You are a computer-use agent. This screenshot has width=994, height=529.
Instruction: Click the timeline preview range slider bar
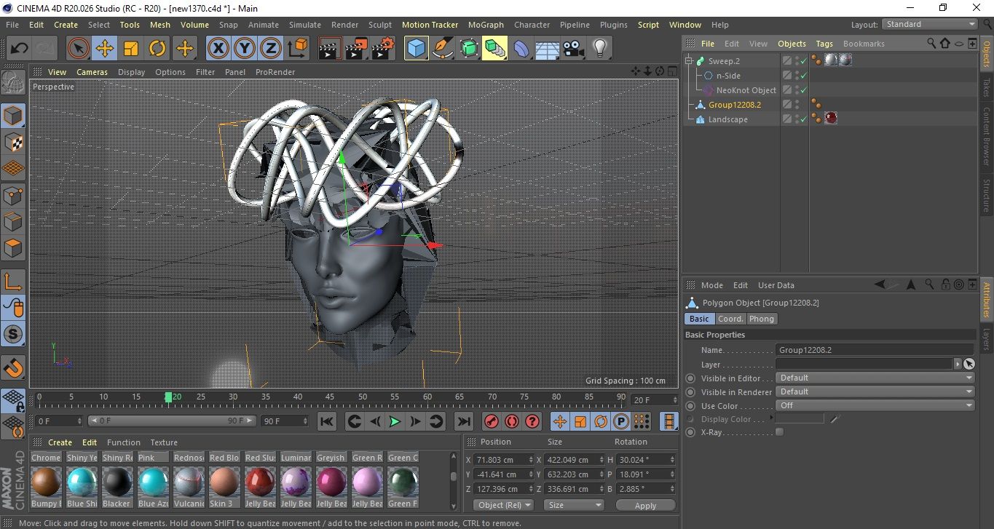point(172,421)
